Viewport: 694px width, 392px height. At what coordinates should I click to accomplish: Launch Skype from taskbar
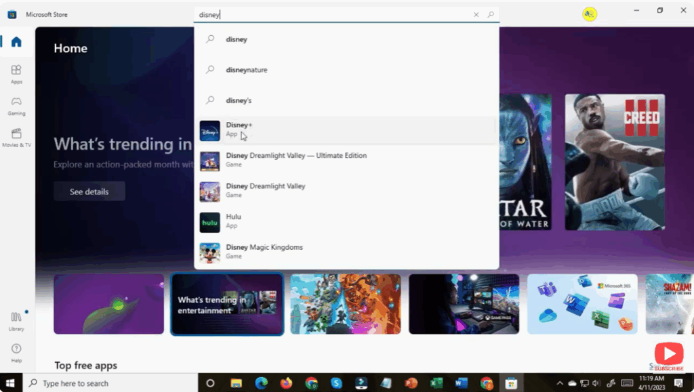tap(336, 383)
